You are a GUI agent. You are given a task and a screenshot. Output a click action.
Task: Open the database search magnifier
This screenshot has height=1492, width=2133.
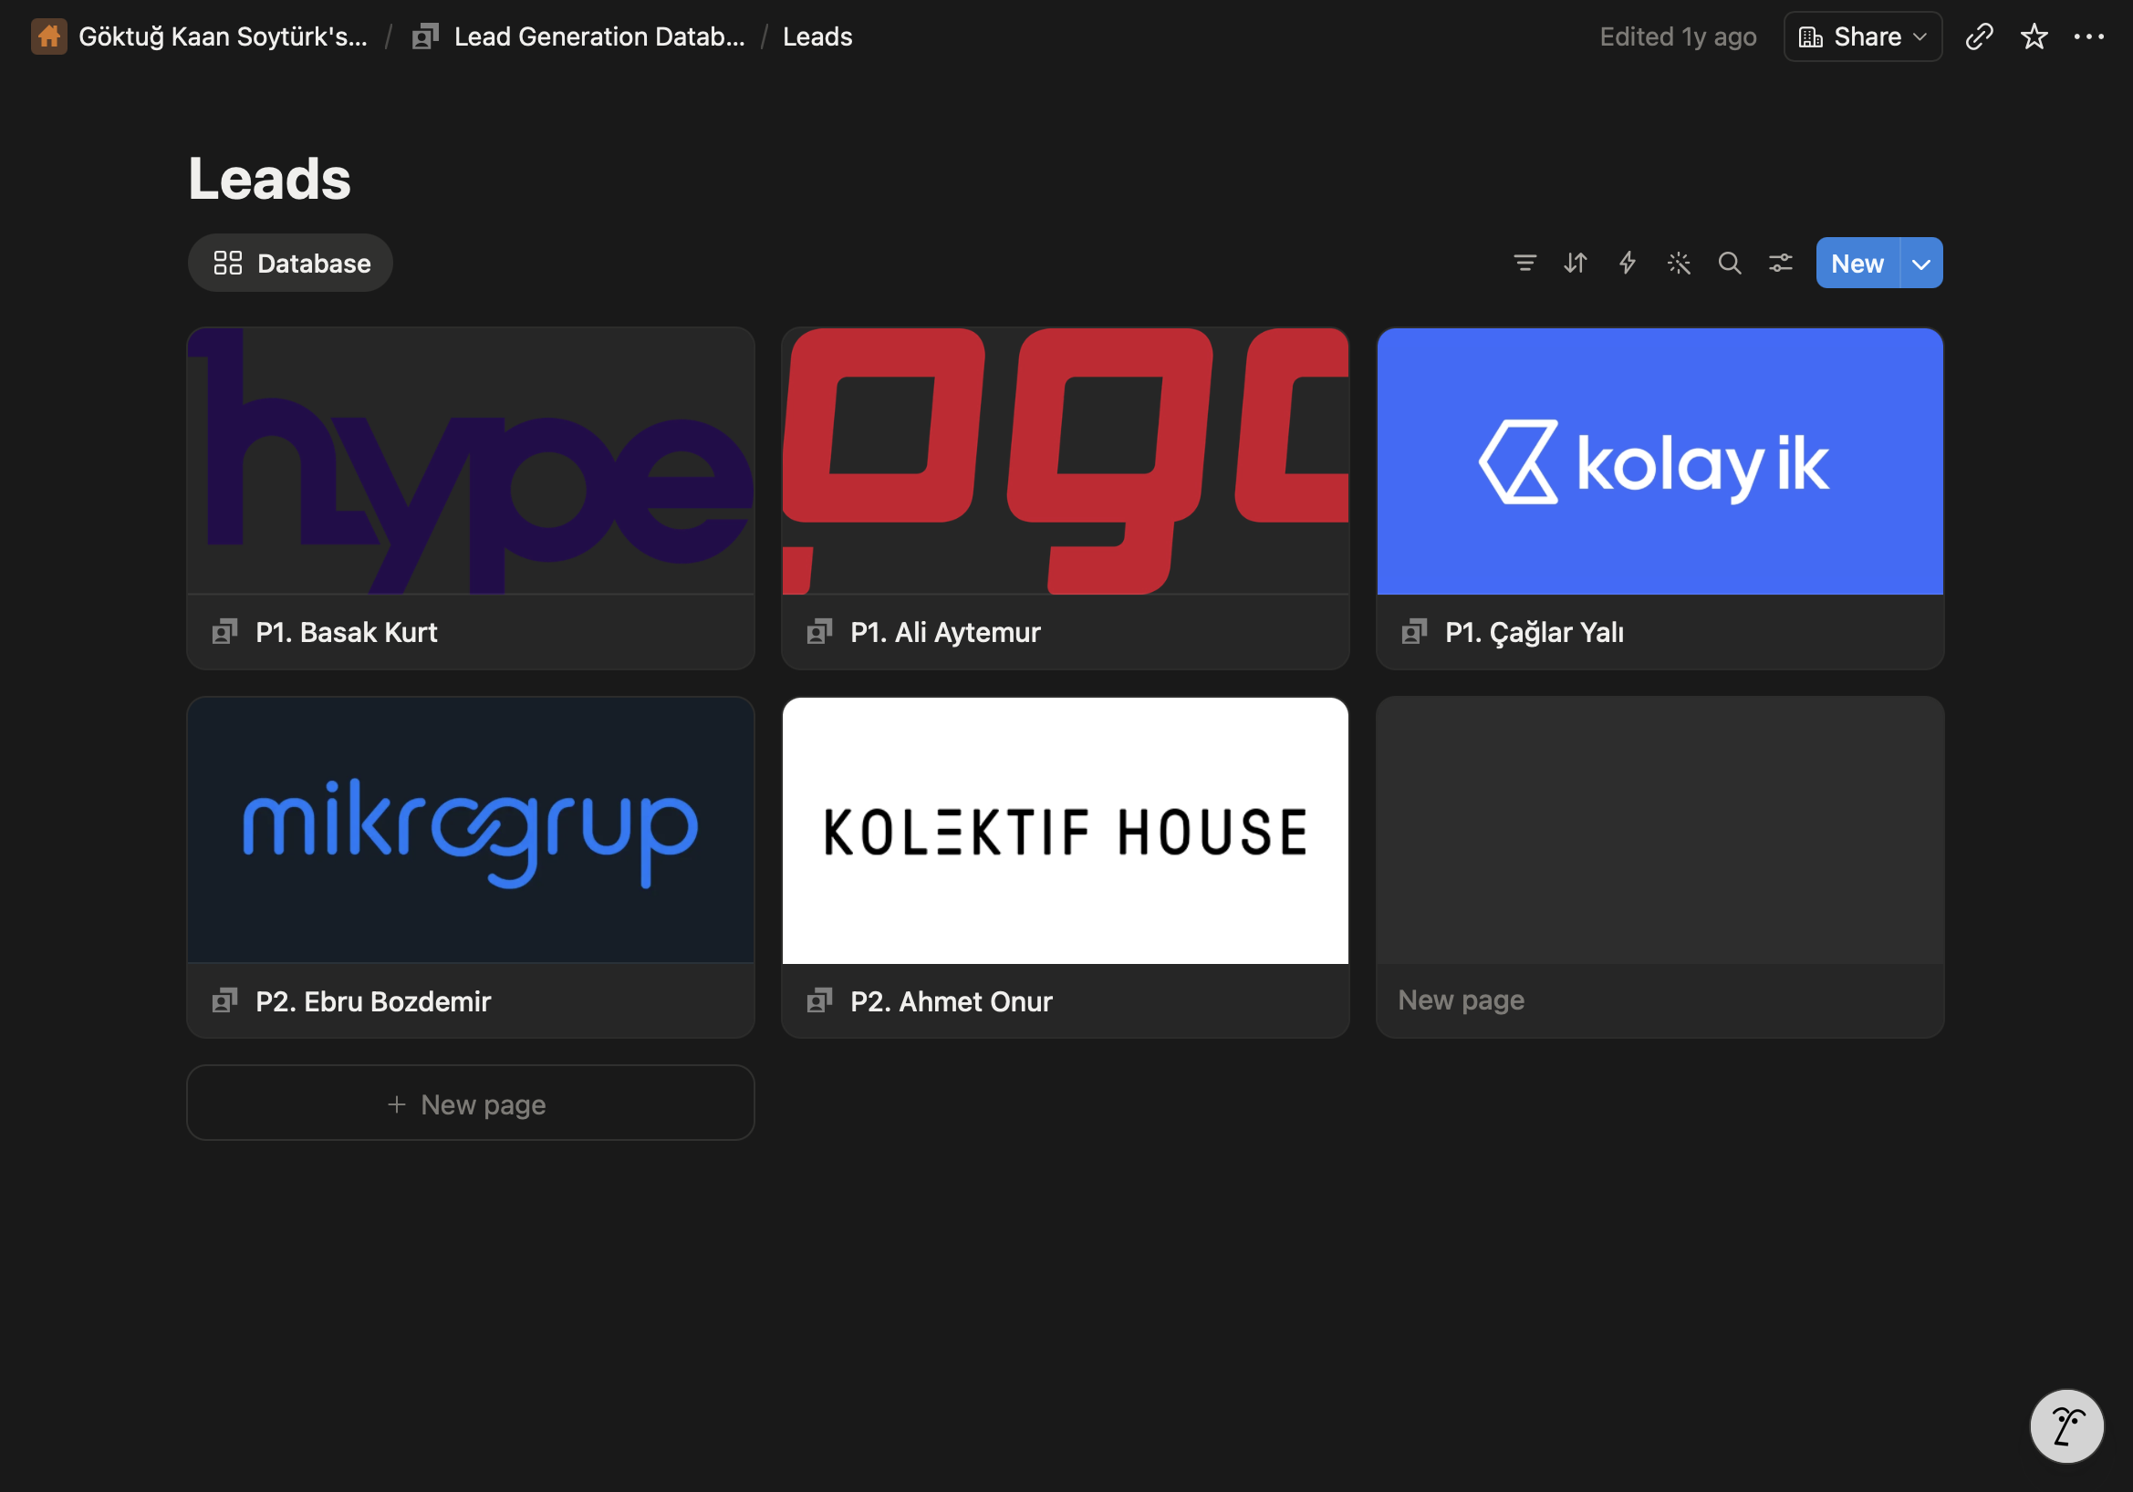point(1730,264)
